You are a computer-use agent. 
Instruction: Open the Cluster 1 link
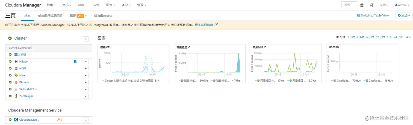[x=22, y=38]
